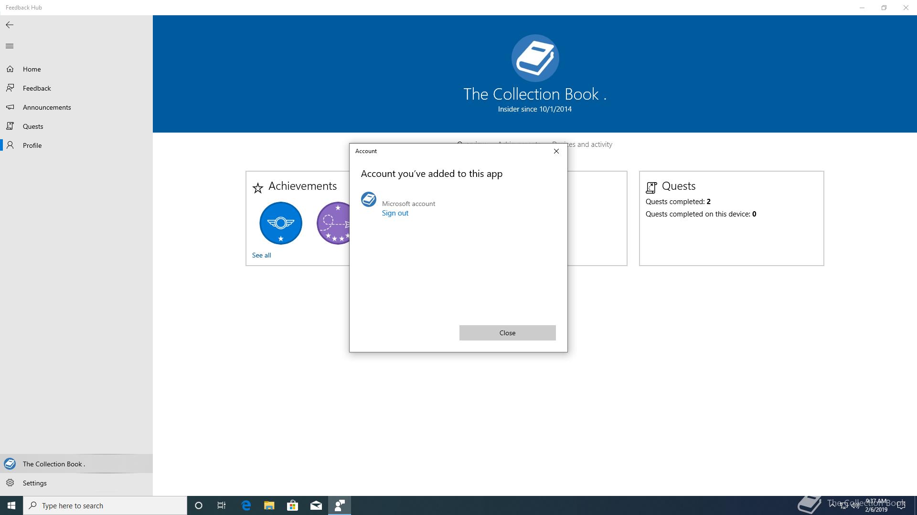The height and width of the screenshot is (515, 917).
Task: Sign out of Microsoft account
Action: point(395,213)
